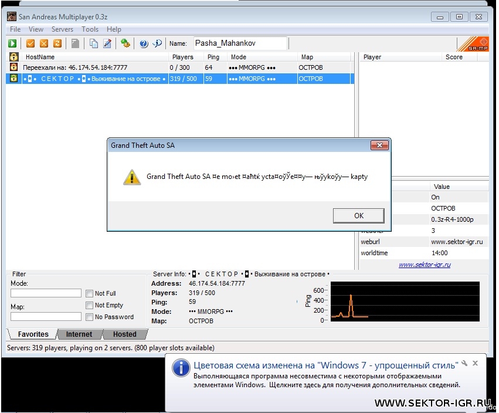The height and width of the screenshot is (413, 499).
Task: Sort servers by Ping column header
Action: click(x=215, y=57)
